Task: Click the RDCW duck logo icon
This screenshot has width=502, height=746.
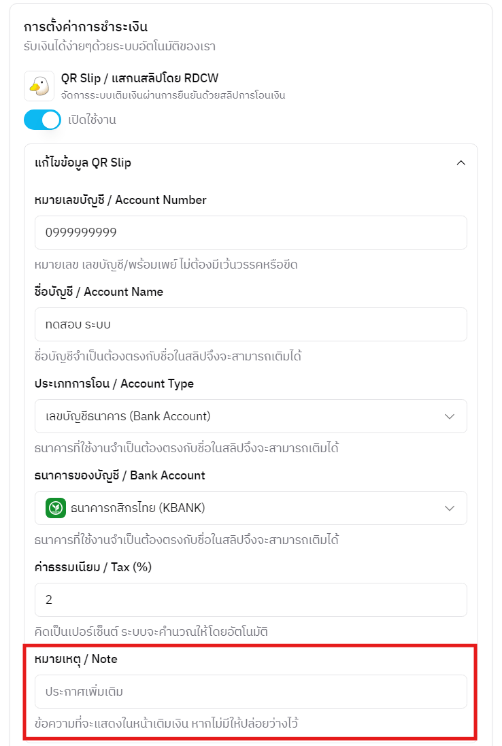Action: pyautogui.click(x=39, y=86)
